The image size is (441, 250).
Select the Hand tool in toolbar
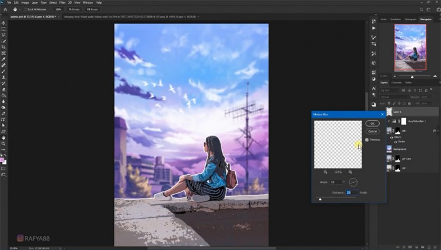coord(3,138)
